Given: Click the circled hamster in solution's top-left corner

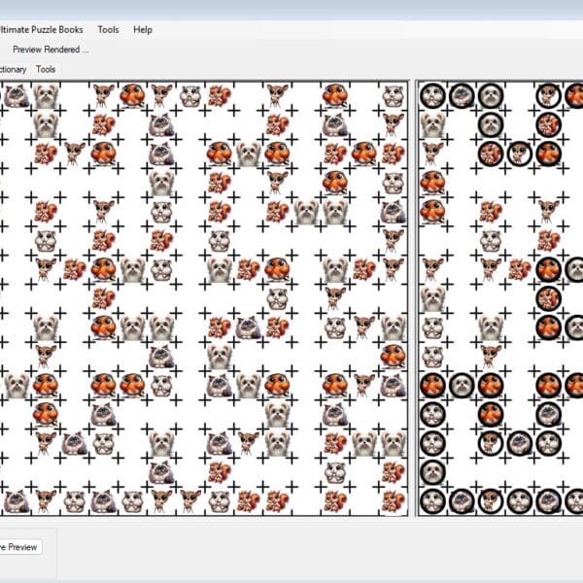Looking at the screenshot, I should (432, 95).
